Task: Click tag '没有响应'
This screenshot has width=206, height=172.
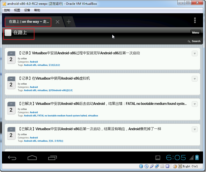Action: pyautogui.click(x=59, y=141)
